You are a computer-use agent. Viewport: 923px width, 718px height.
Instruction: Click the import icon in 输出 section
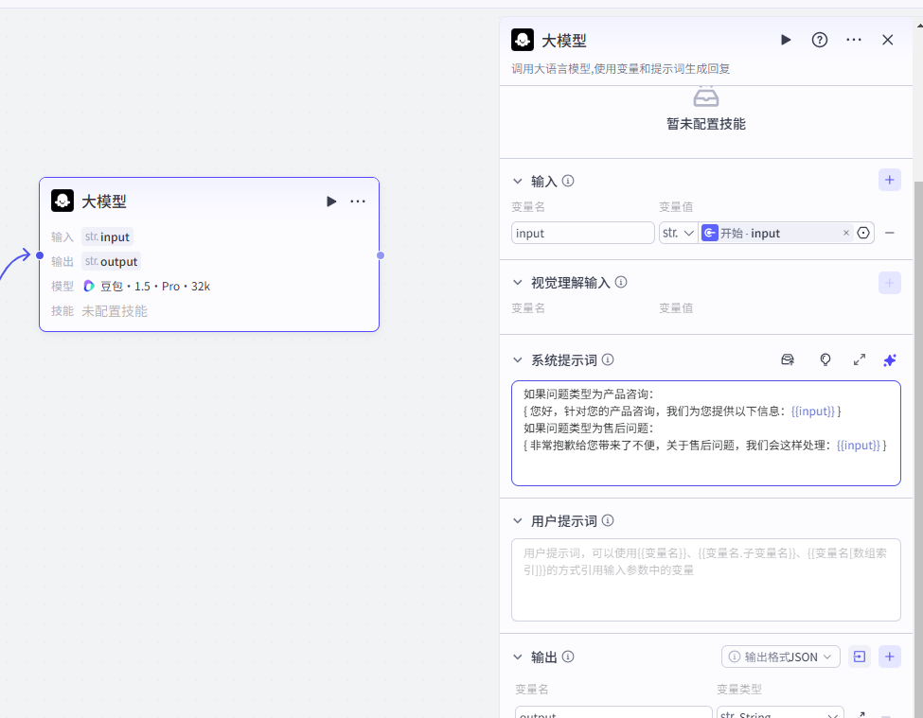(860, 657)
